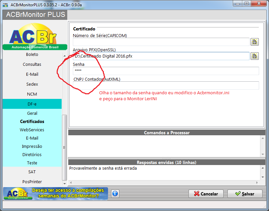
Task: Focus the Número de Série(CAPICOM) field
Action: [x=161, y=42]
